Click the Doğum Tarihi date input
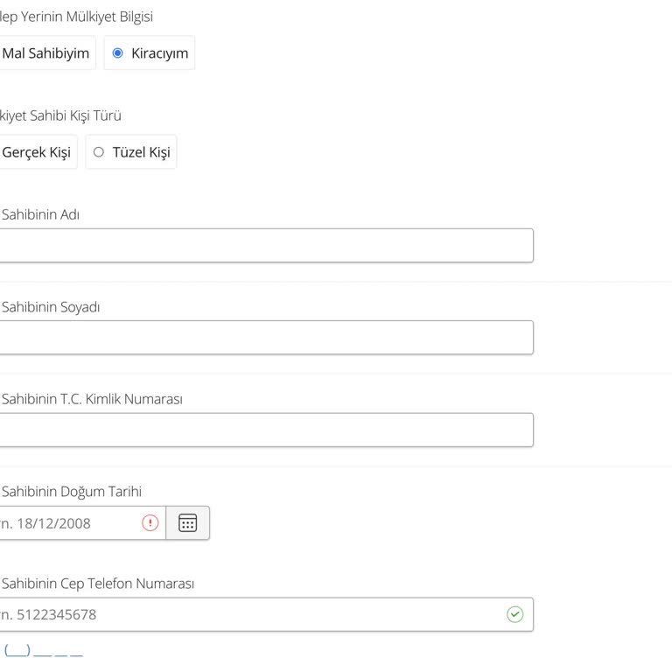Image resolution: width=672 pixels, height=672 pixels. click(x=70, y=523)
